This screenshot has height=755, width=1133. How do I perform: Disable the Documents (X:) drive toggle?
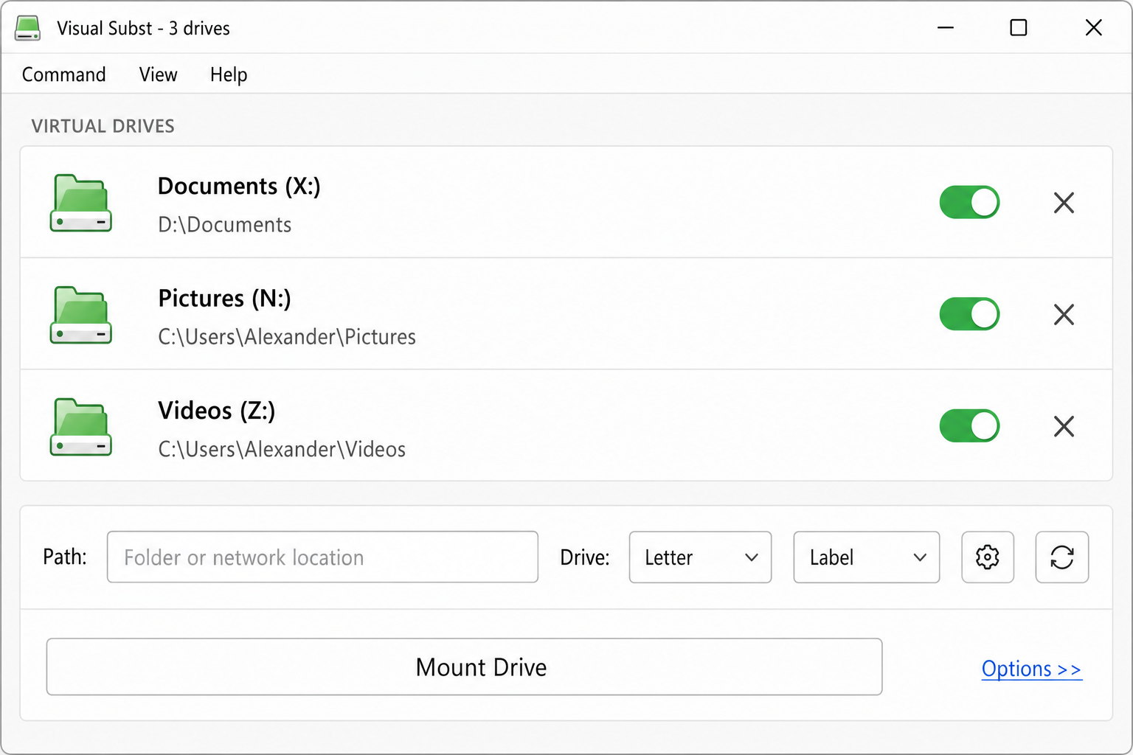(969, 203)
